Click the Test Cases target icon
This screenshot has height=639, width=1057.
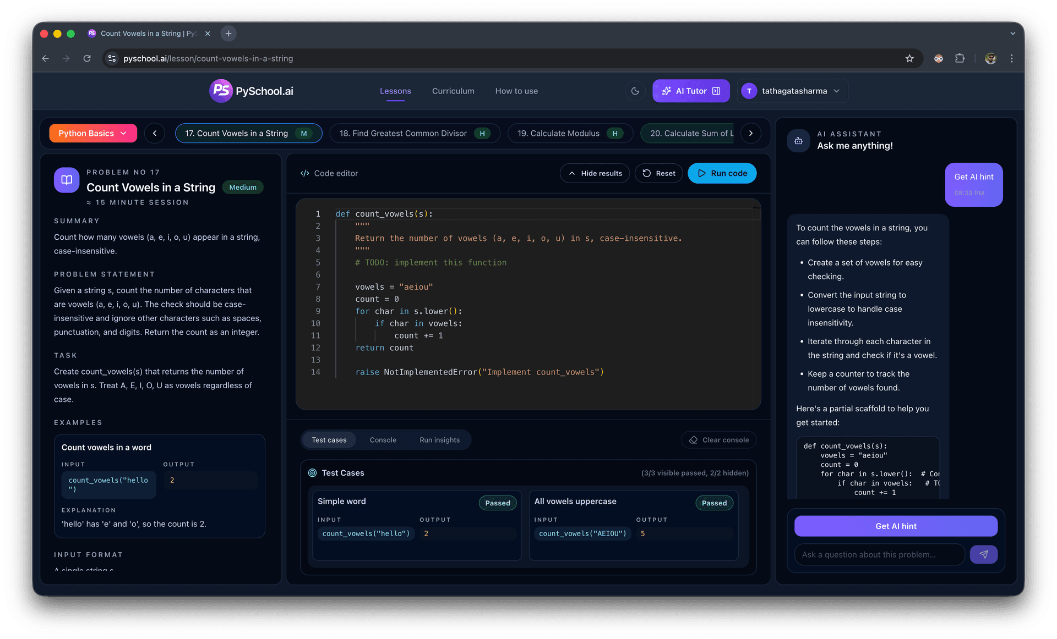[312, 473]
